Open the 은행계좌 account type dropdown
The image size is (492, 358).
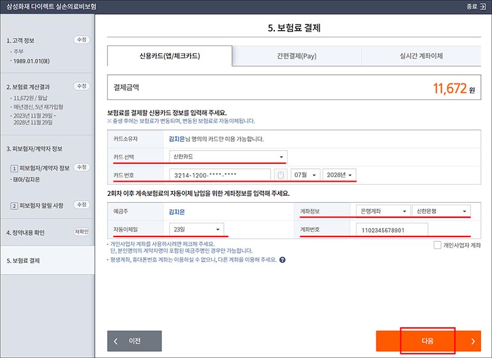point(383,211)
